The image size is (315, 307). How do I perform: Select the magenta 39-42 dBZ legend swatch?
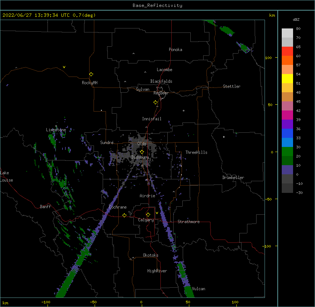287,115
